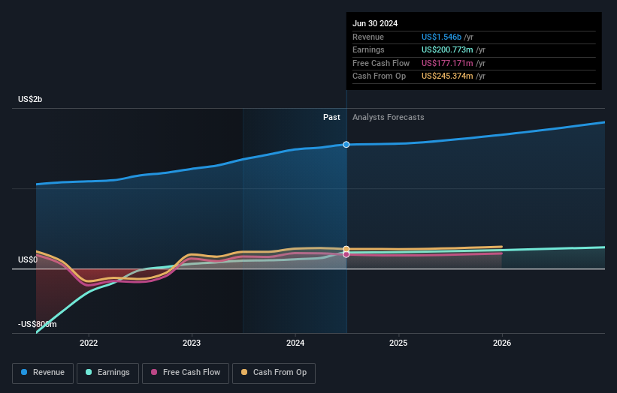The width and height of the screenshot is (617, 393).
Task: Toggle the Free Cash Flow legend button
Action: (x=186, y=373)
